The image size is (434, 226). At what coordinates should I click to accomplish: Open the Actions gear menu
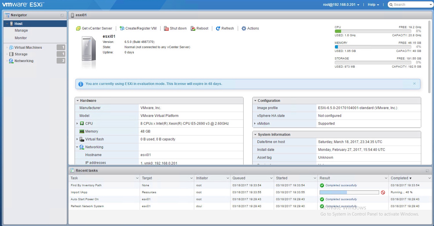244,28
